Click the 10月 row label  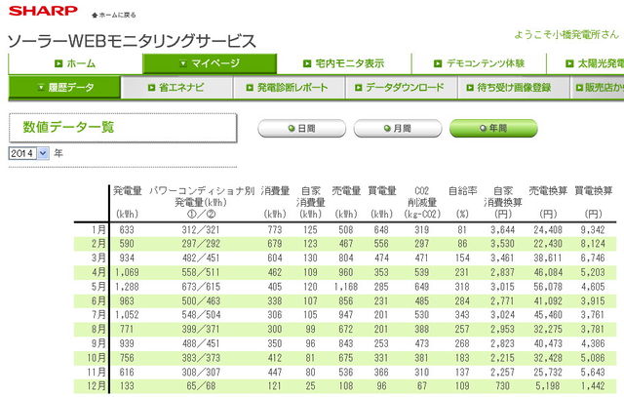pos(96,358)
